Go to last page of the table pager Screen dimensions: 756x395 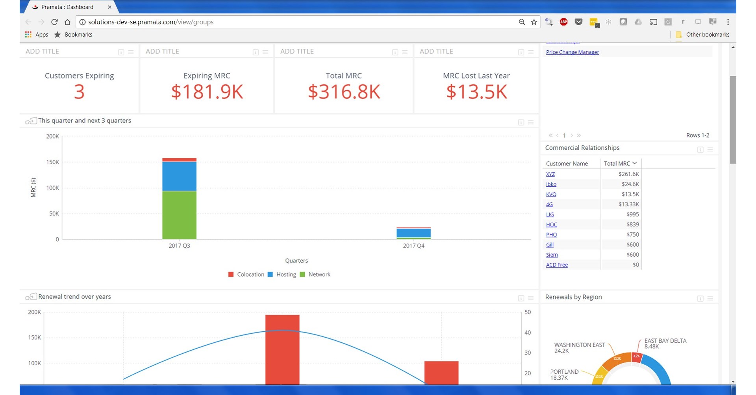pyautogui.click(x=579, y=136)
